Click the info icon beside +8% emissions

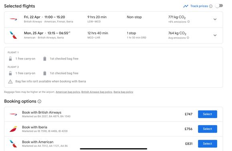[x=188, y=22]
